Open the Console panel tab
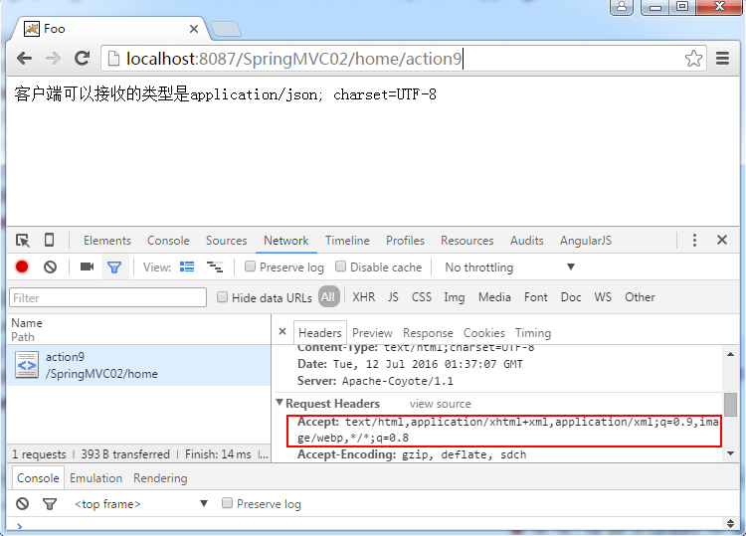 coord(168,241)
